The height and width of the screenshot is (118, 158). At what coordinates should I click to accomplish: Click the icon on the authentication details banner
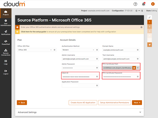[x=141, y=27]
